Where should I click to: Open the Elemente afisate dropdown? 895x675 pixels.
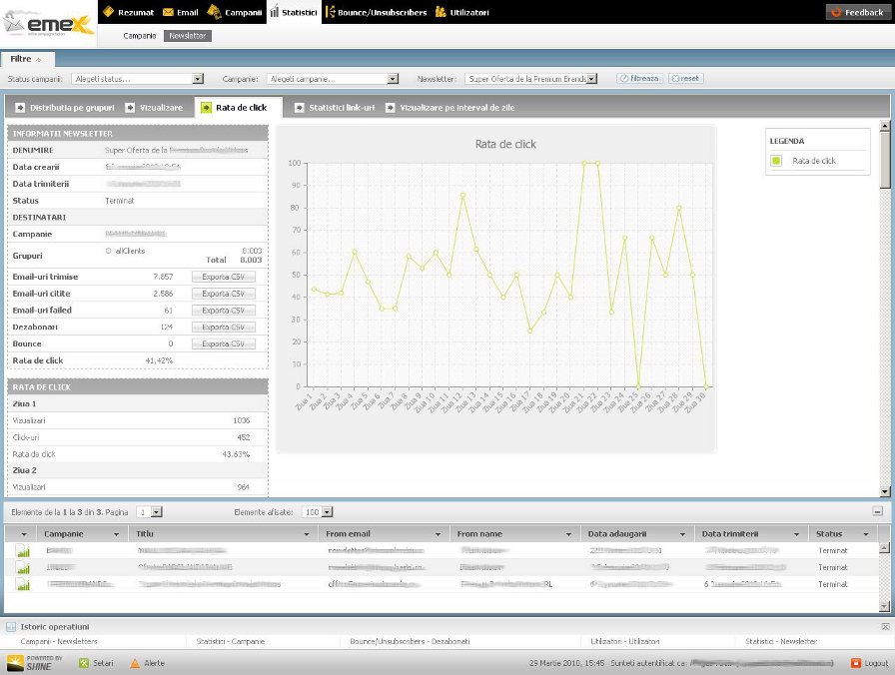coord(327,512)
